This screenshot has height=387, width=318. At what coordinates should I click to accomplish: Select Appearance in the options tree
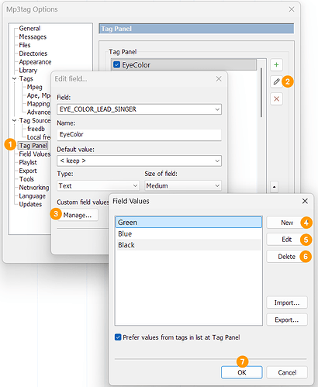35,62
